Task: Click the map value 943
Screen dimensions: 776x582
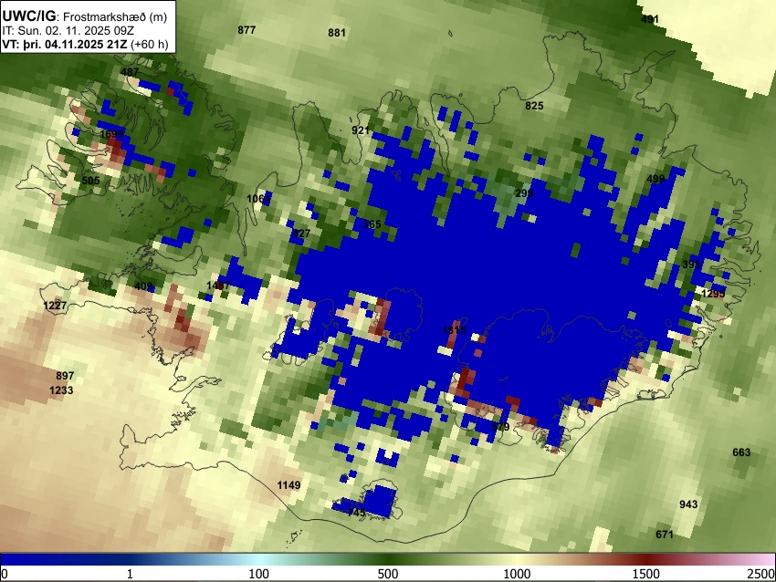Action: pos(688,504)
